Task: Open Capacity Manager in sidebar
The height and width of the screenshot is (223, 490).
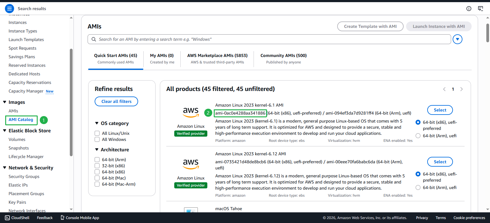Action: pos(26,91)
